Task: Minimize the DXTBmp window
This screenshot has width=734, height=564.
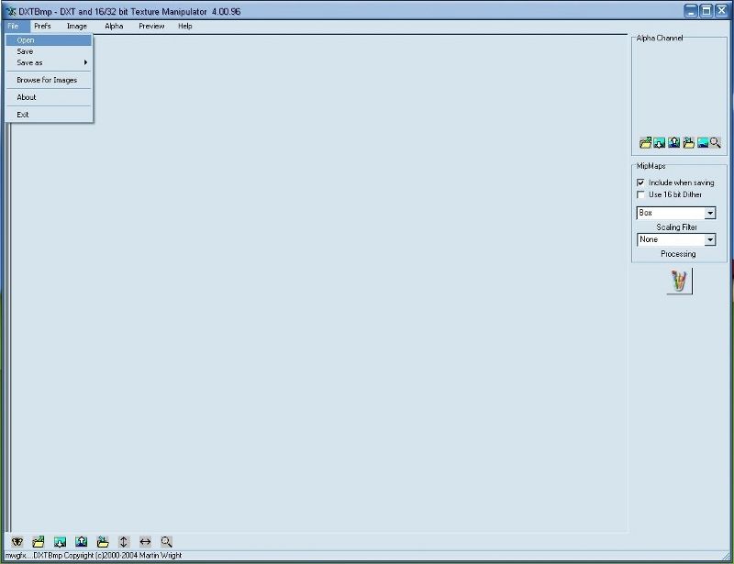Action: (691, 11)
